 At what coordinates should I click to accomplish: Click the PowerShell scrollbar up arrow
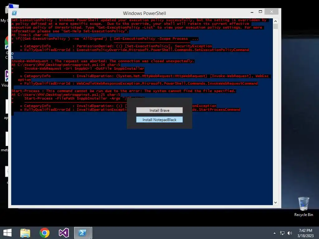275,21
